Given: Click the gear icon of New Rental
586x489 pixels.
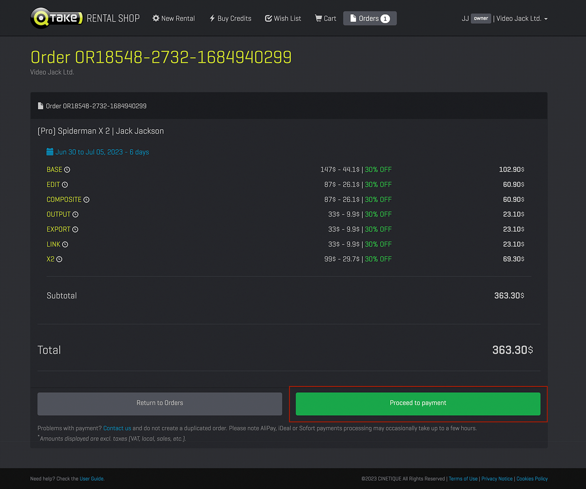Looking at the screenshot, I should click(156, 18).
